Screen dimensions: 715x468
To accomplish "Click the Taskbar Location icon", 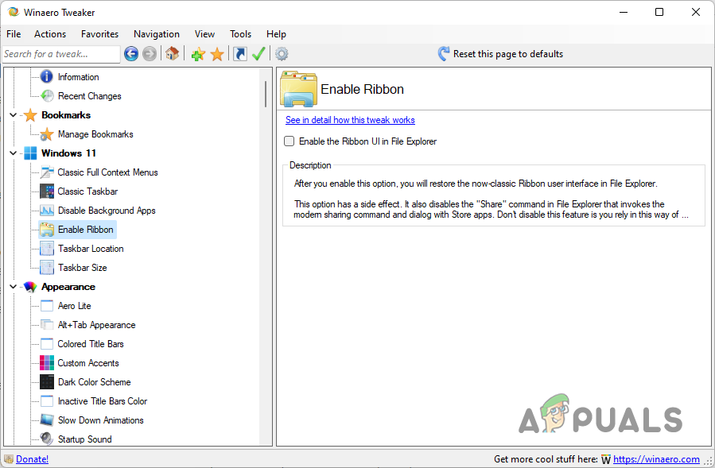I will click(46, 249).
